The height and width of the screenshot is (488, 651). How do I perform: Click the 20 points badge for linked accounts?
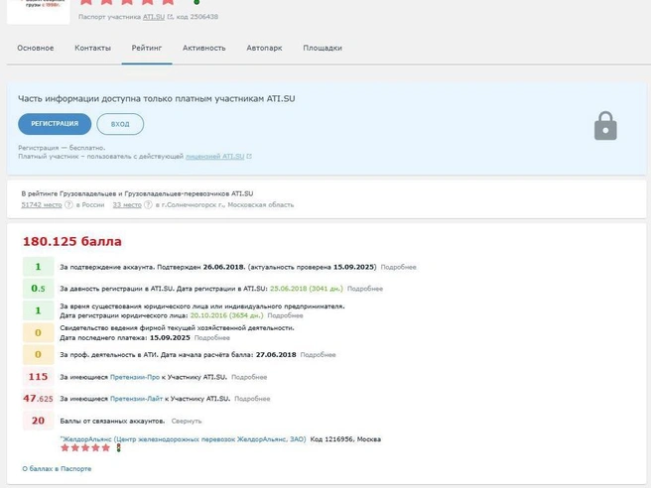[38, 421]
